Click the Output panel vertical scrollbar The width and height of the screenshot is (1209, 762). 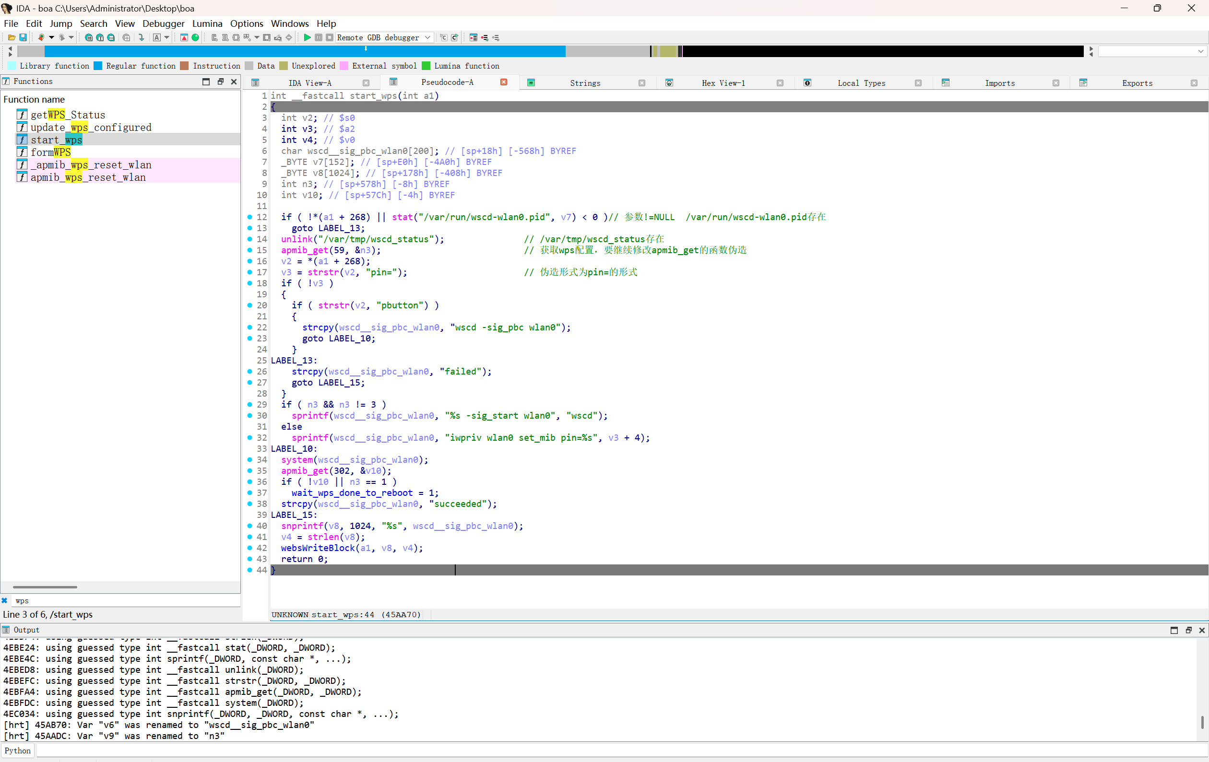point(1202,723)
